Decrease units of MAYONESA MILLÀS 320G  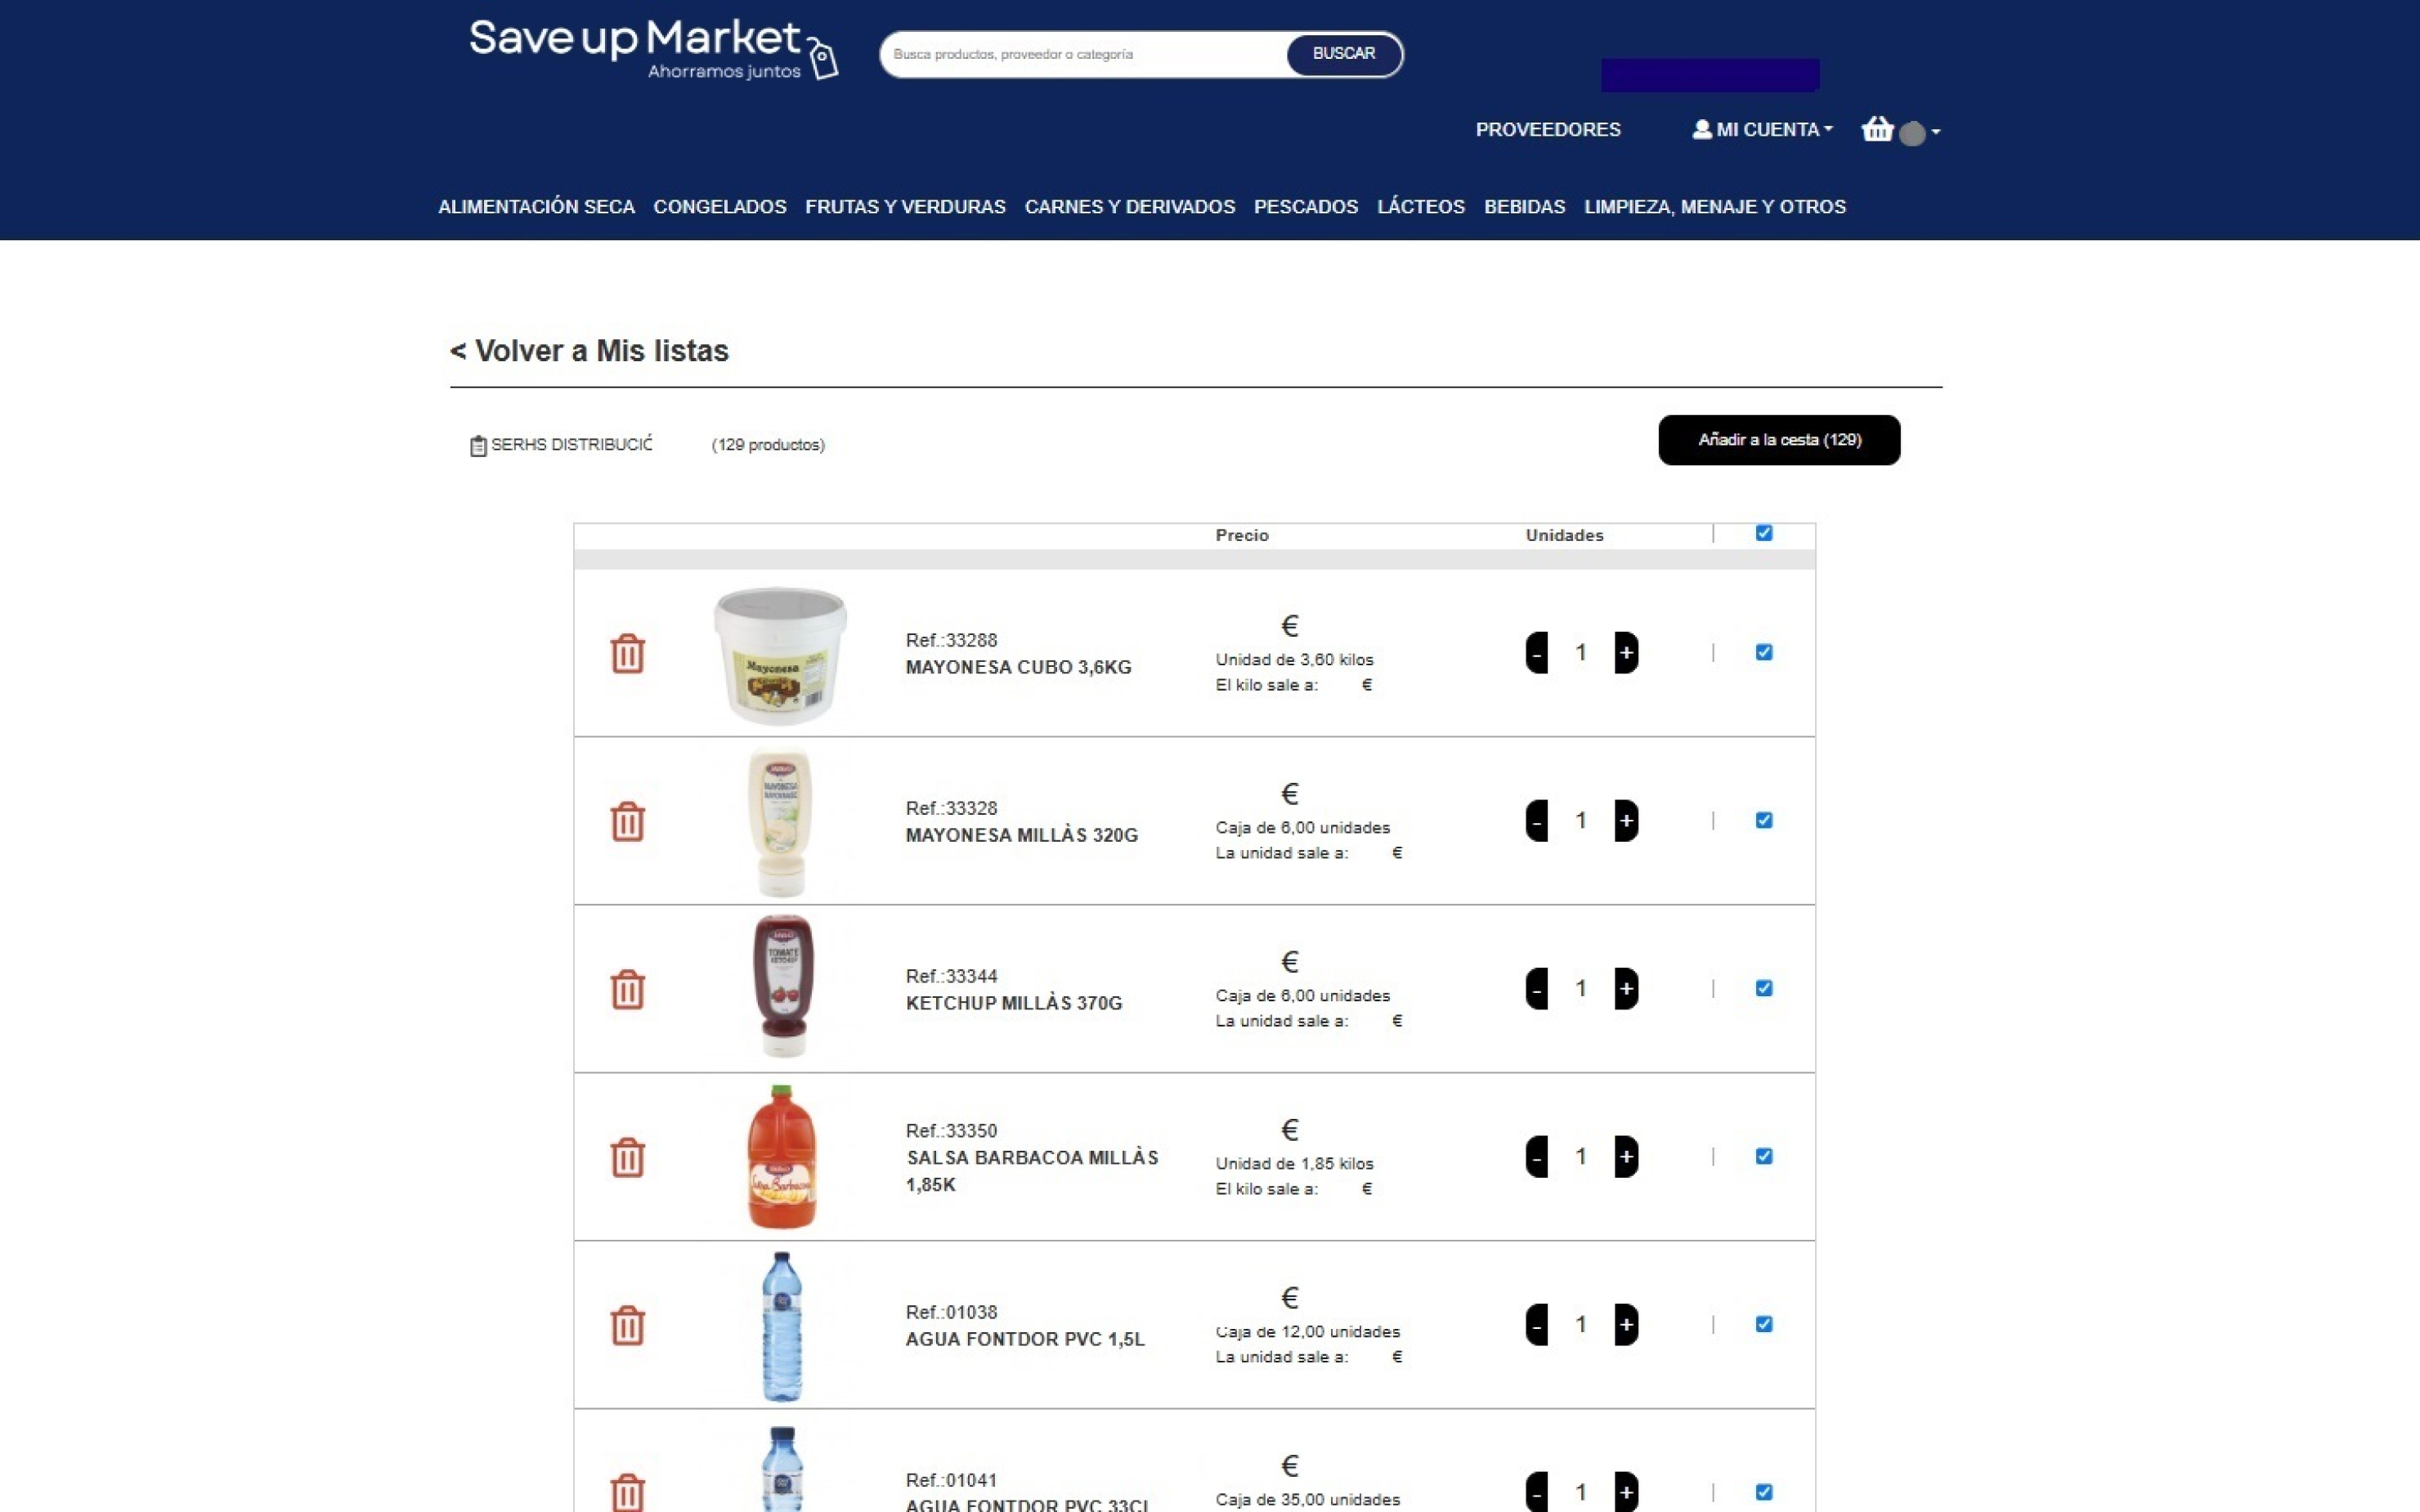pyautogui.click(x=1537, y=821)
